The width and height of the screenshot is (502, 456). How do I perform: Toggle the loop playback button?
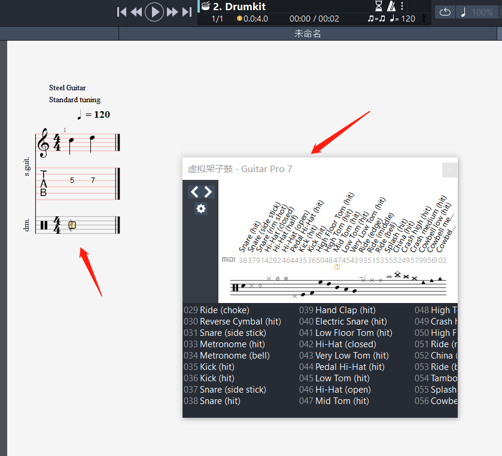pos(445,12)
